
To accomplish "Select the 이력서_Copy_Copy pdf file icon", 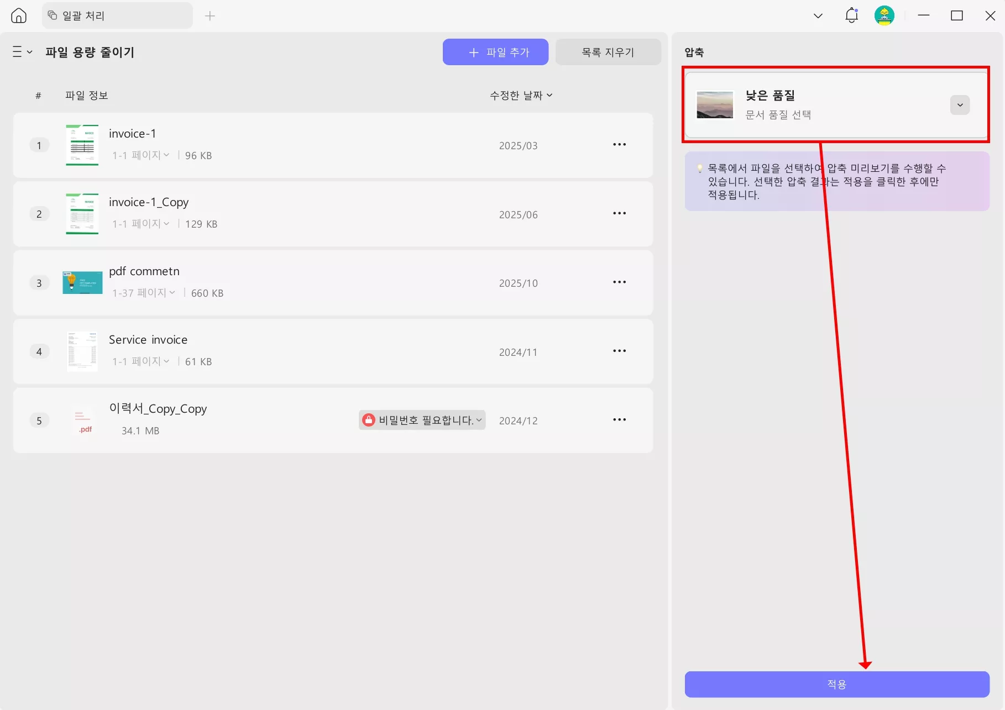I will (x=83, y=420).
